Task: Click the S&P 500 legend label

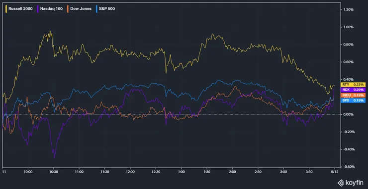Action: click(x=107, y=9)
